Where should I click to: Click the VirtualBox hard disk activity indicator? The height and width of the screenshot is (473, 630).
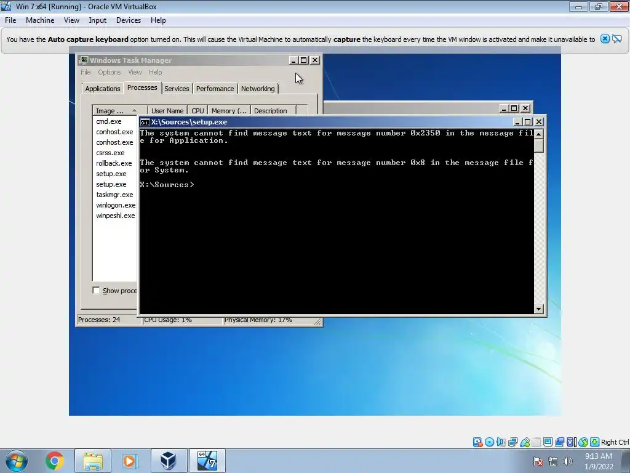coord(477,442)
